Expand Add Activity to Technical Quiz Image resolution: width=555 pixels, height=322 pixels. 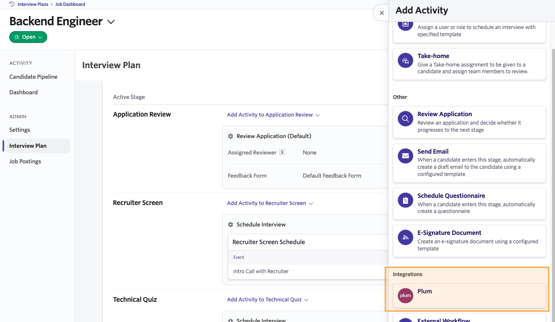tap(268, 300)
